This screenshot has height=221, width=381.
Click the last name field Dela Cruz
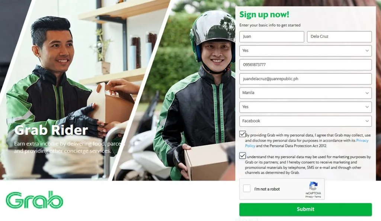(339, 37)
